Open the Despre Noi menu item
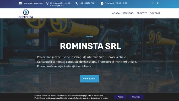The width and height of the screenshot is (179, 101). [128, 13]
